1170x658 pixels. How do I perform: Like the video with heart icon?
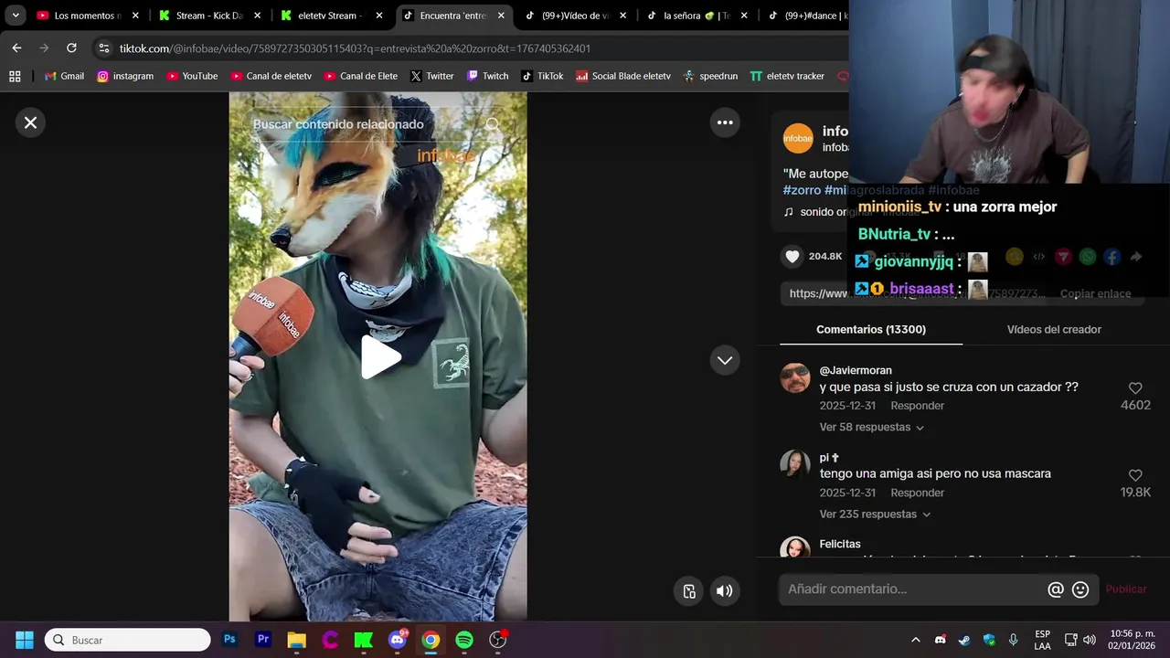pos(792,257)
